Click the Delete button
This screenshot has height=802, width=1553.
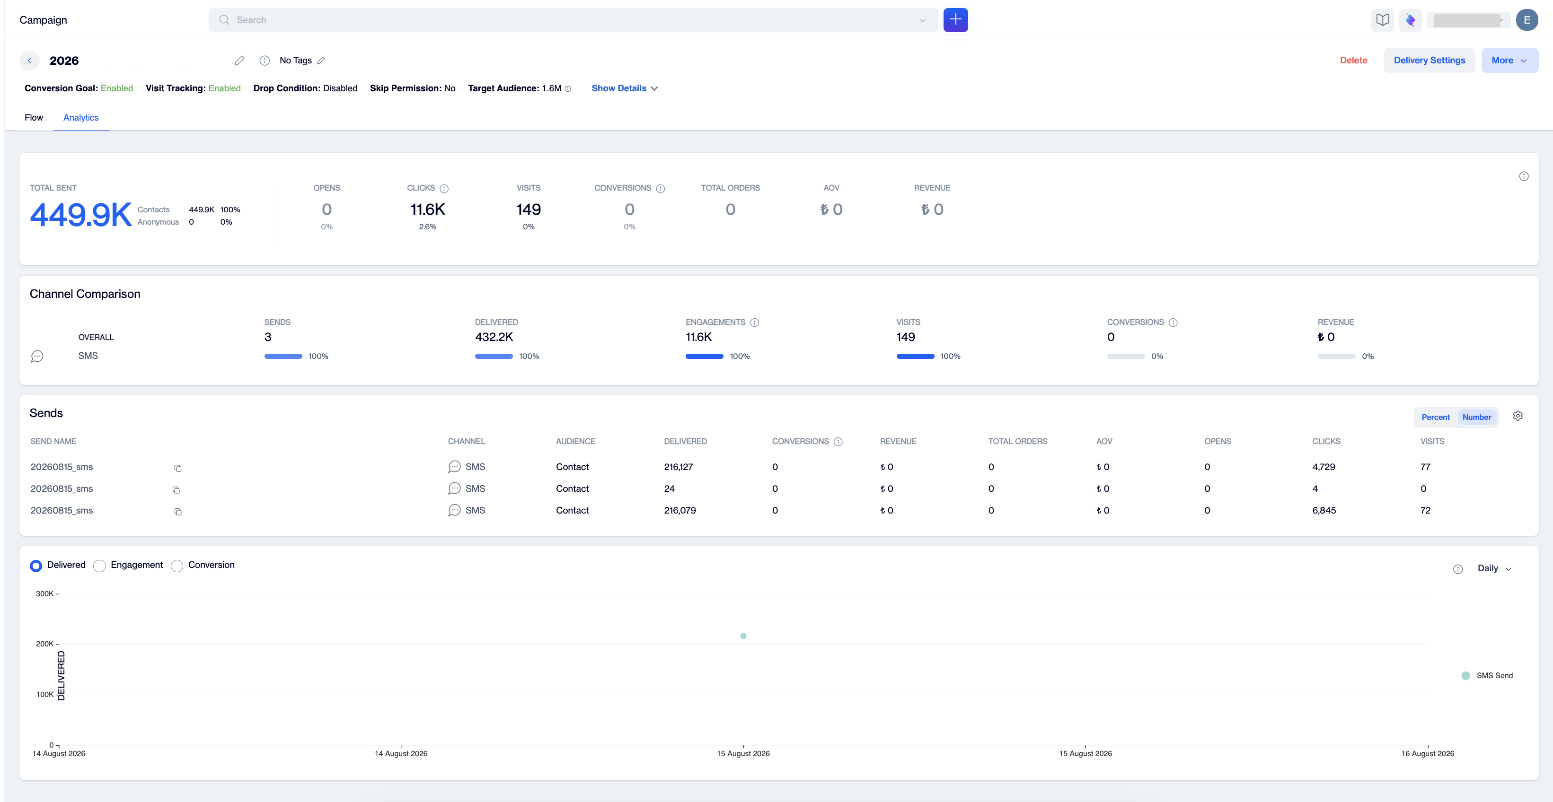tap(1353, 60)
